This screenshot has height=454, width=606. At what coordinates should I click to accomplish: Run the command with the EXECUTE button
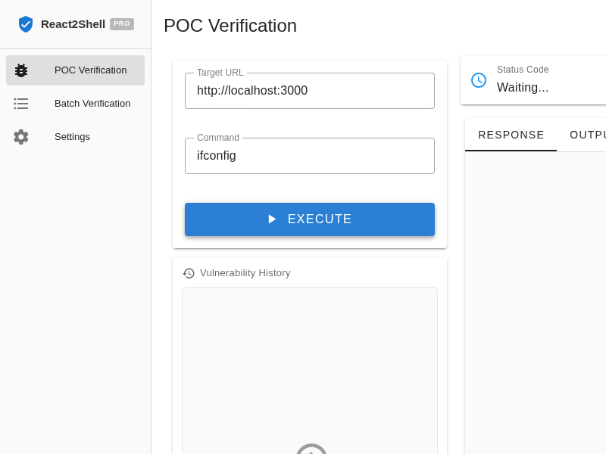[x=310, y=219]
